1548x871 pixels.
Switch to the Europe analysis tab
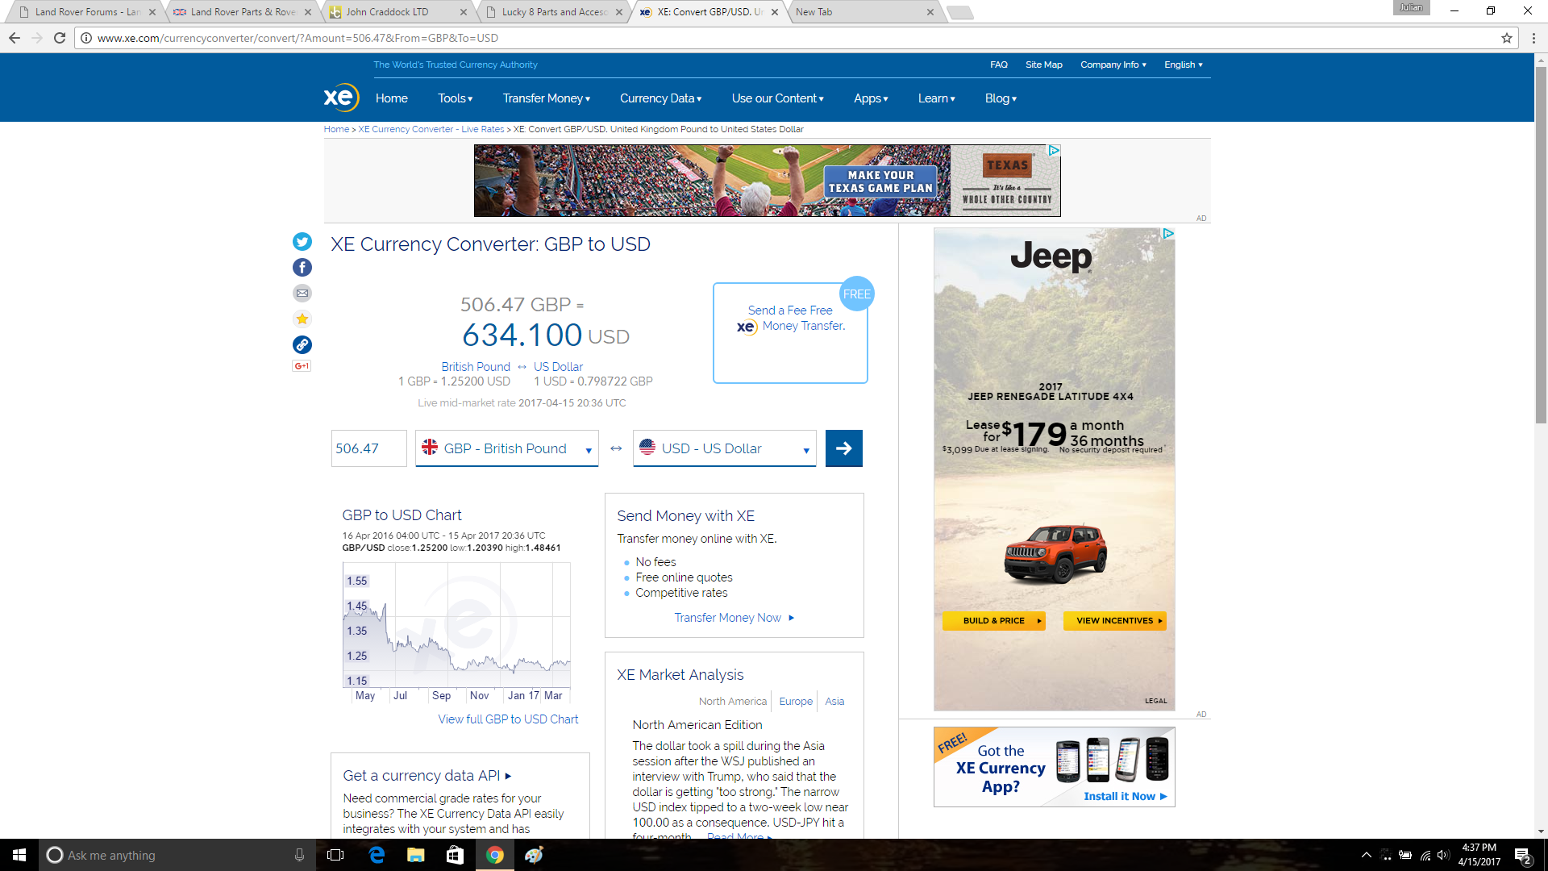795,702
